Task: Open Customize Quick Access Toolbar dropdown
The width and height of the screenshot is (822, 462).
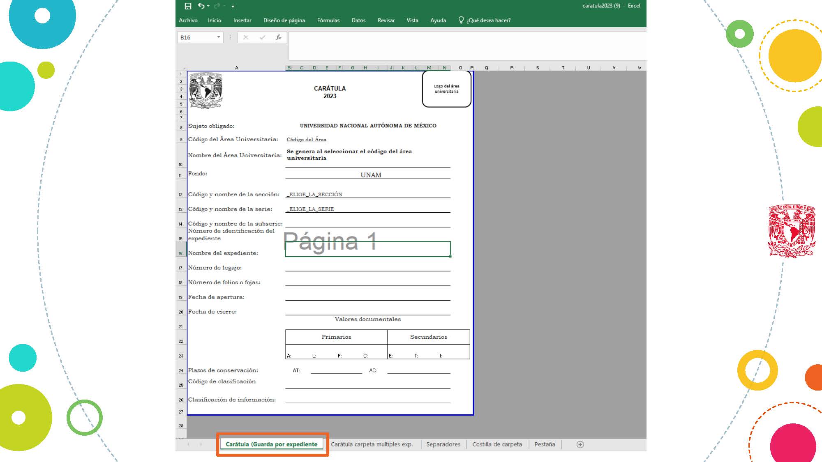Action: tap(233, 6)
